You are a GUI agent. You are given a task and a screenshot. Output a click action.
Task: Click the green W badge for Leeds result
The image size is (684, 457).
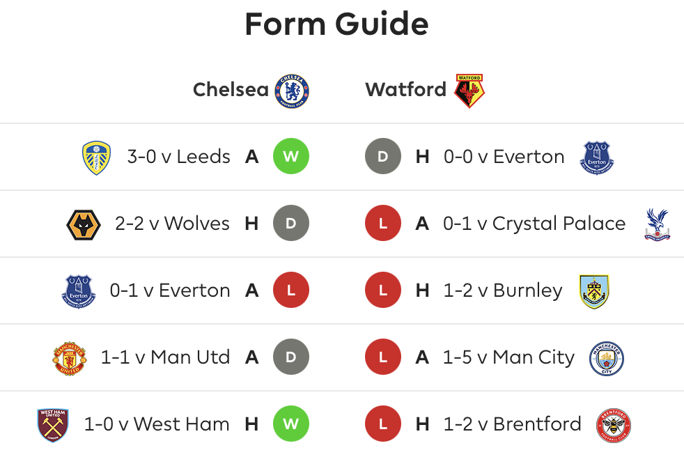tap(290, 157)
